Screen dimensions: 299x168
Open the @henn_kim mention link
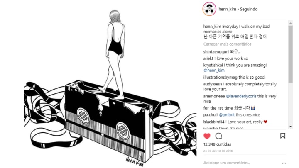pyautogui.click(x=214, y=70)
